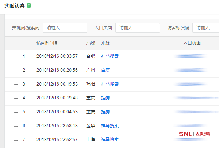The image size is (219, 148).
Task: Click the green help icon beside 实时访客
Action: point(29,6)
